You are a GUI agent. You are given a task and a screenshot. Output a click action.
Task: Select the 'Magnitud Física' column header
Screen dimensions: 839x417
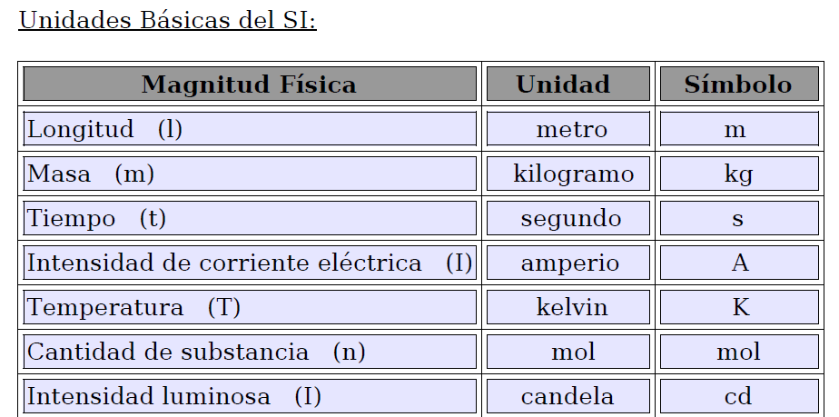click(249, 84)
